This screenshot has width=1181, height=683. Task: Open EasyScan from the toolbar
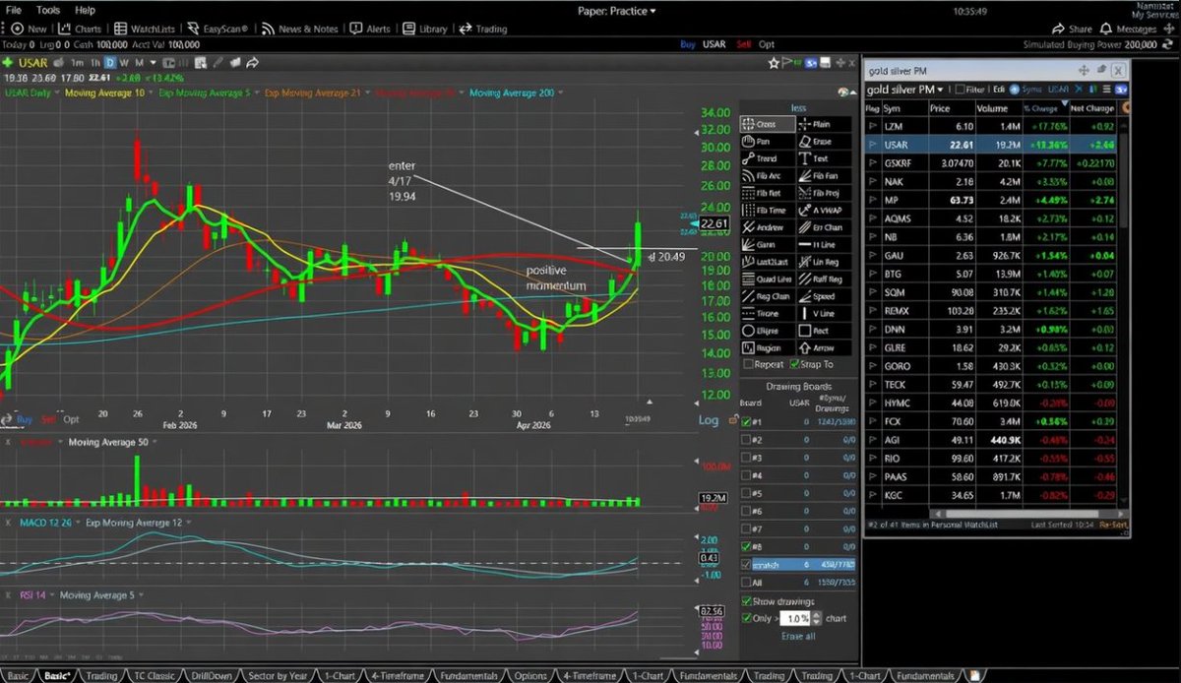point(218,30)
